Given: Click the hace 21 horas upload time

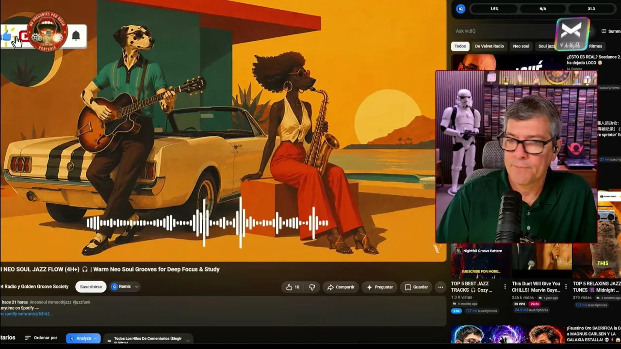Looking at the screenshot, I should [x=15, y=302].
